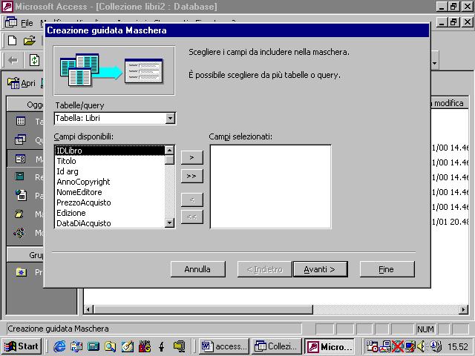475x356 pixels.
Task: Click the display monitor tray icon
Action: (x=410, y=346)
